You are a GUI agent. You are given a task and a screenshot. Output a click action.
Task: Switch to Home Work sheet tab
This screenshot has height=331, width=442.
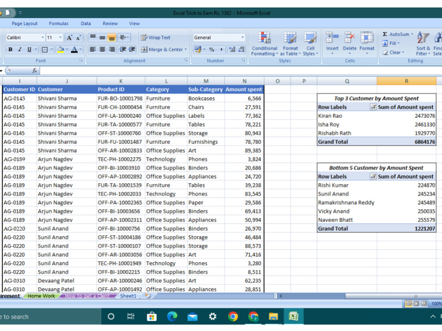(x=42, y=296)
